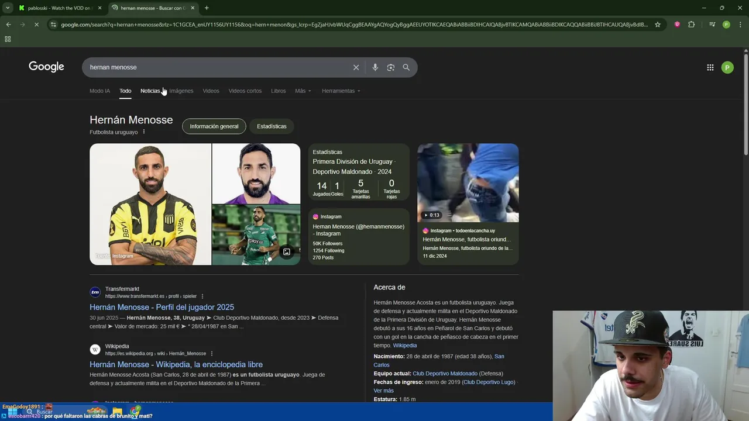Clear the search box with the X icon

[x=356, y=67]
